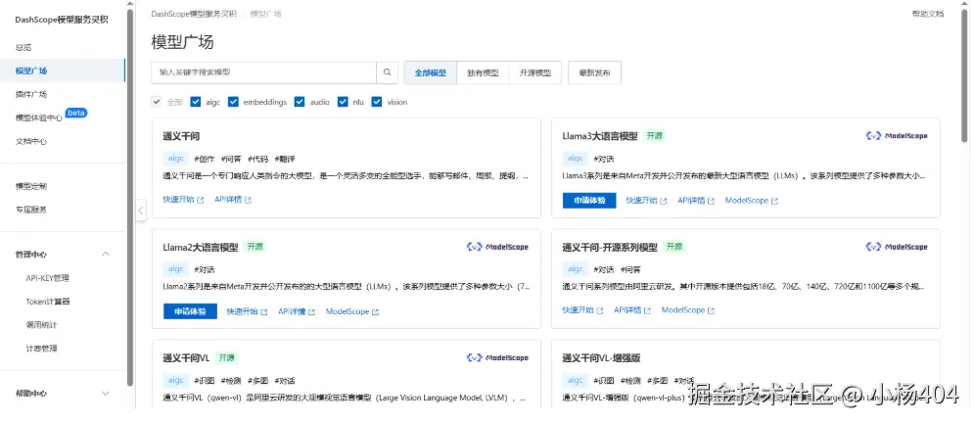Viewport: 974px width, 423px height.
Task: Open 快速开始 link on Llama3 card
Action: [x=647, y=201]
